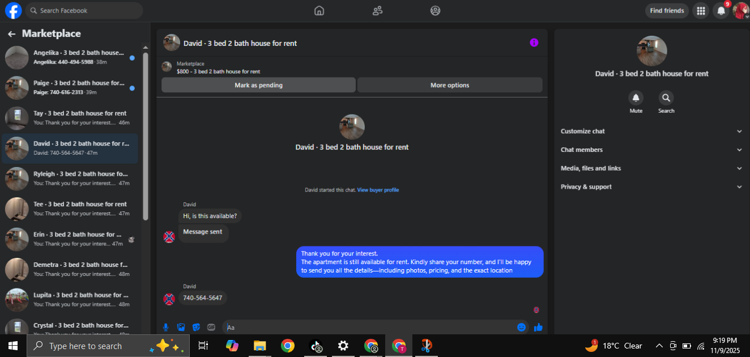Viewport: 750px width, 357px height.
Task: Open Windows Start menu
Action: 13,346
